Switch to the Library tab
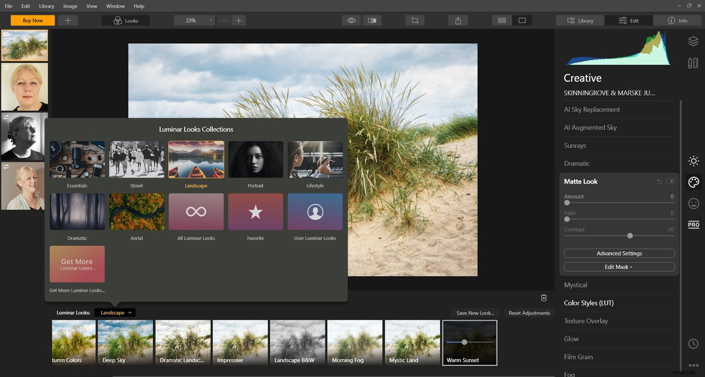Screen dimensions: 705x377 click(x=580, y=20)
